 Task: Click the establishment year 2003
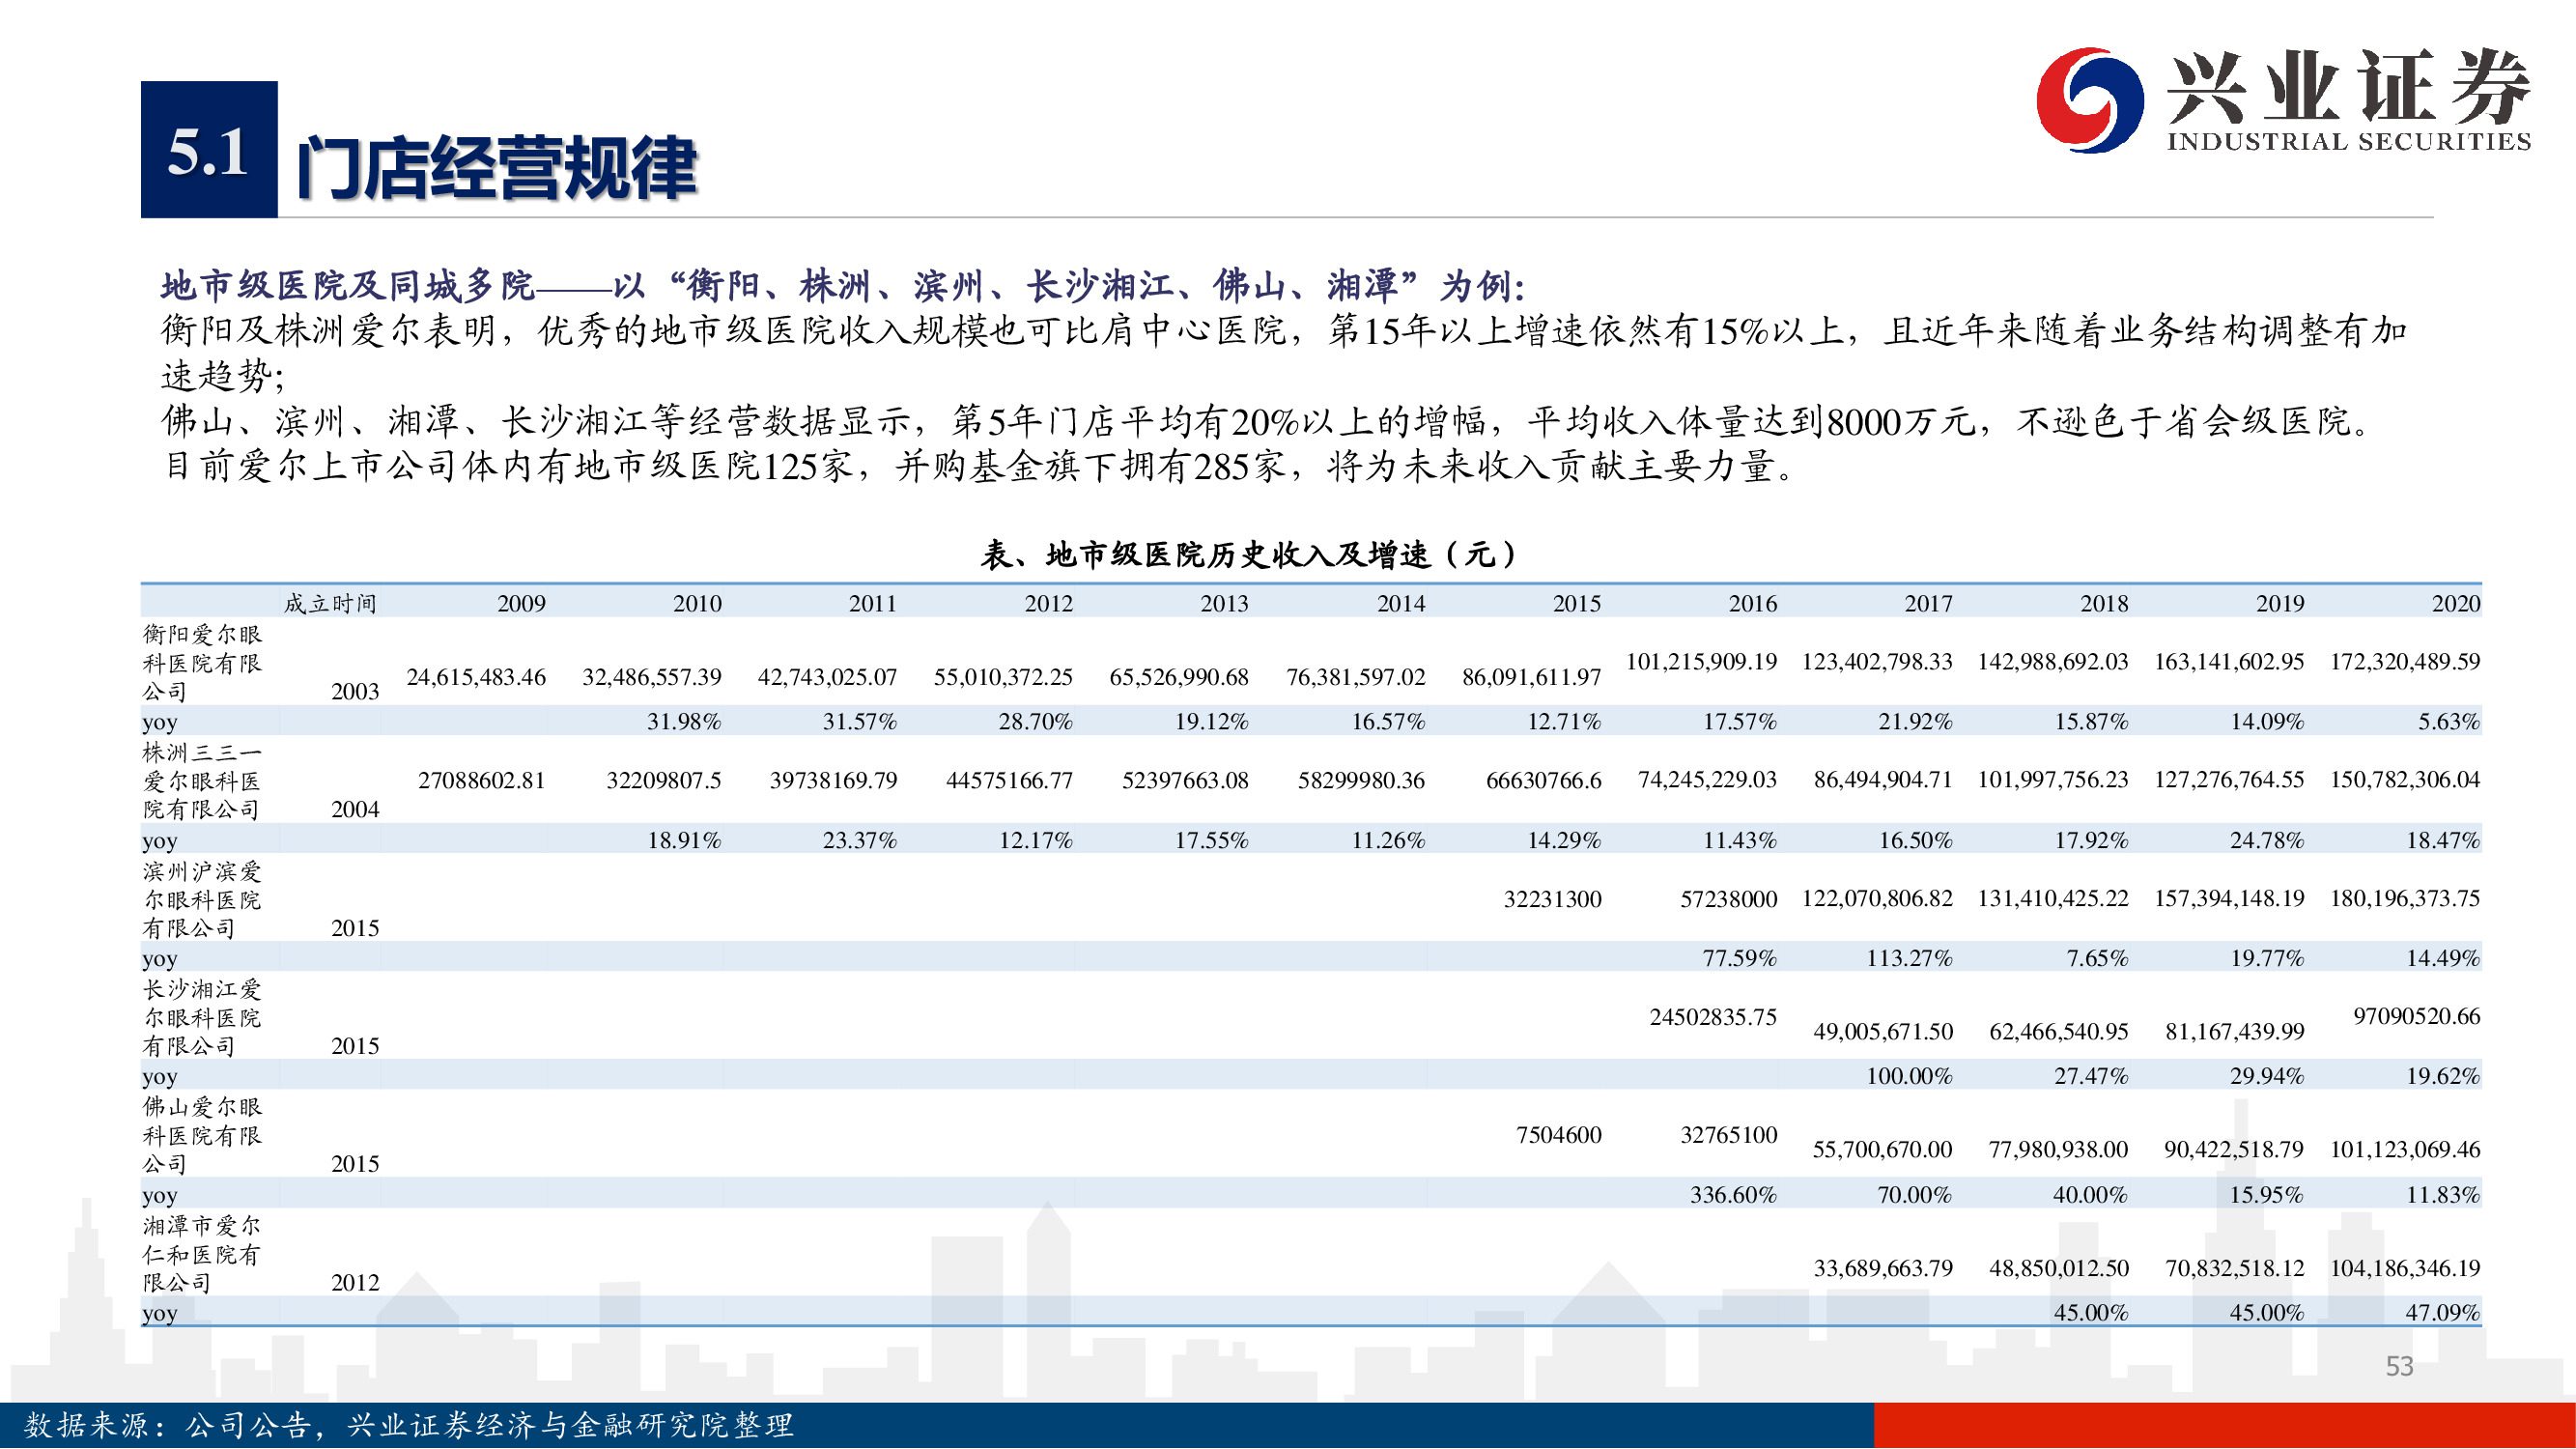pos(355,691)
